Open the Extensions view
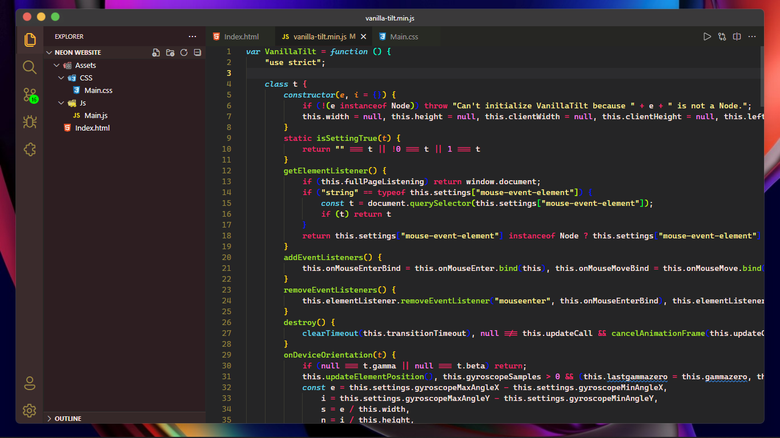This screenshot has height=438, width=780. [30, 149]
